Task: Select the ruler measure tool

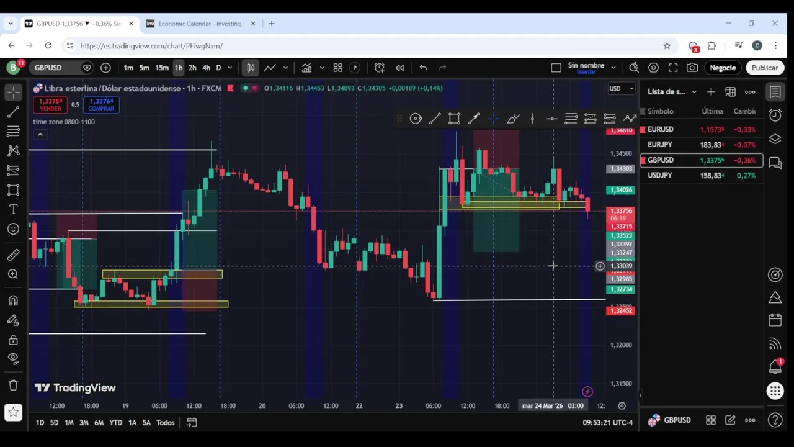Action: [x=13, y=255]
